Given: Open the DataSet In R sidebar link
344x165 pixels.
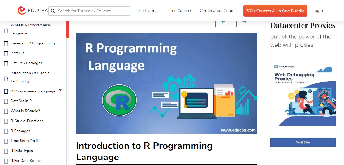Looking at the screenshot, I should coord(21,101).
